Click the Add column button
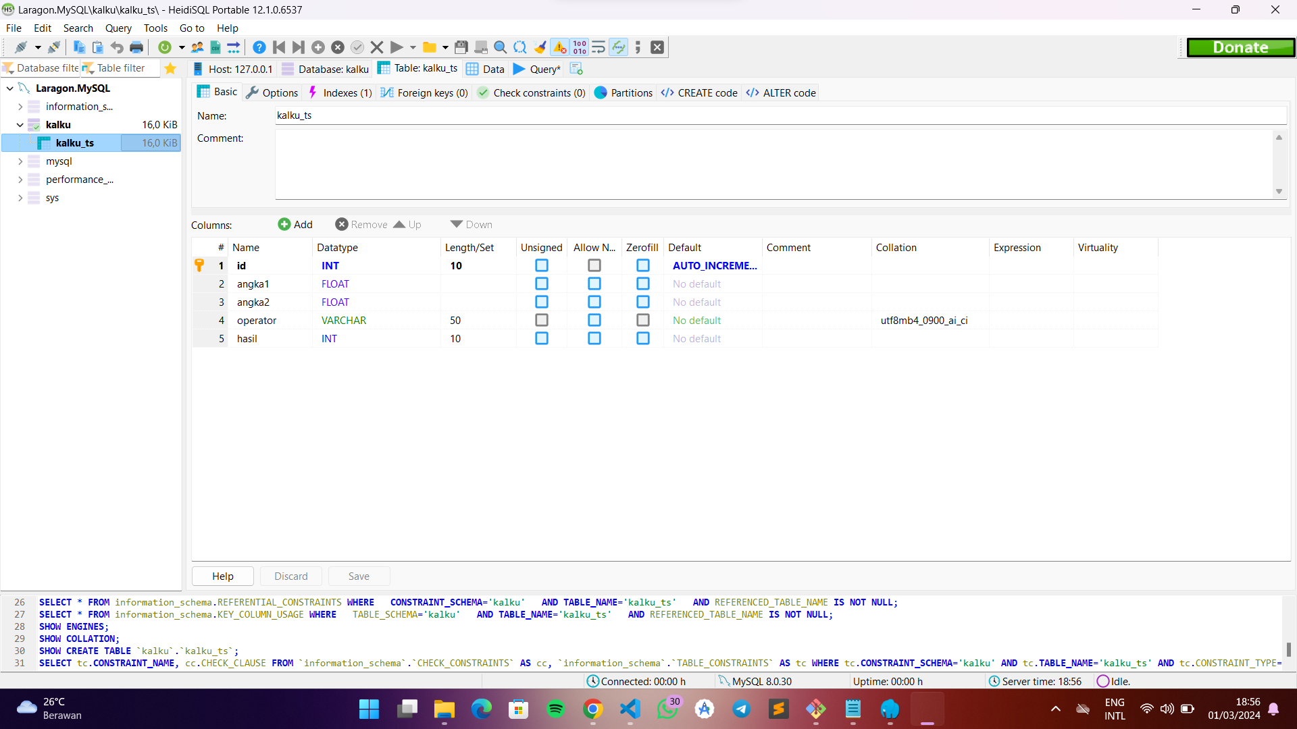The height and width of the screenshot is (729, 1297). [295, 225]
